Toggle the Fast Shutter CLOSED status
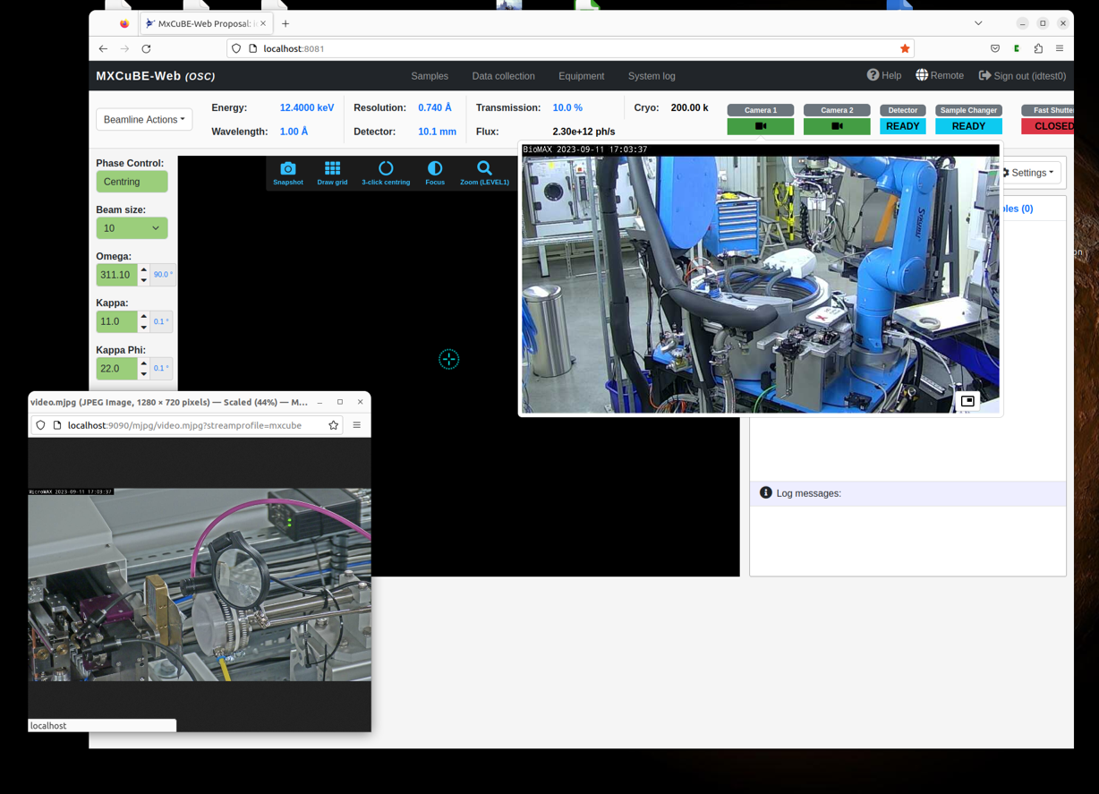The height and width of the screenshot is (794, 1099). click(x=1049, y=126)
